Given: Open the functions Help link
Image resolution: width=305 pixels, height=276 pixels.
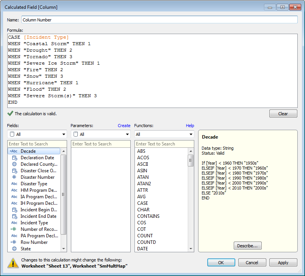Looking at the screenshot, I should [190, 126].
